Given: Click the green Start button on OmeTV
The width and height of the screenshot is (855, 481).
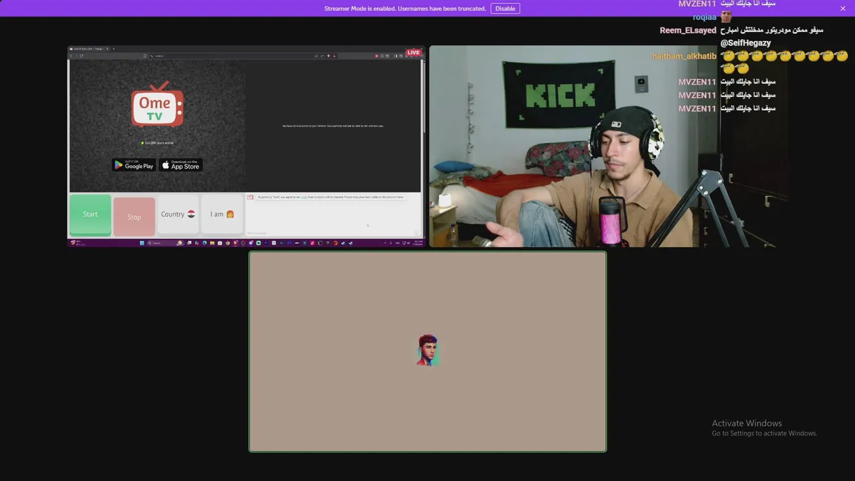Looking at the screenshot, I should click(x=90, y=214).
